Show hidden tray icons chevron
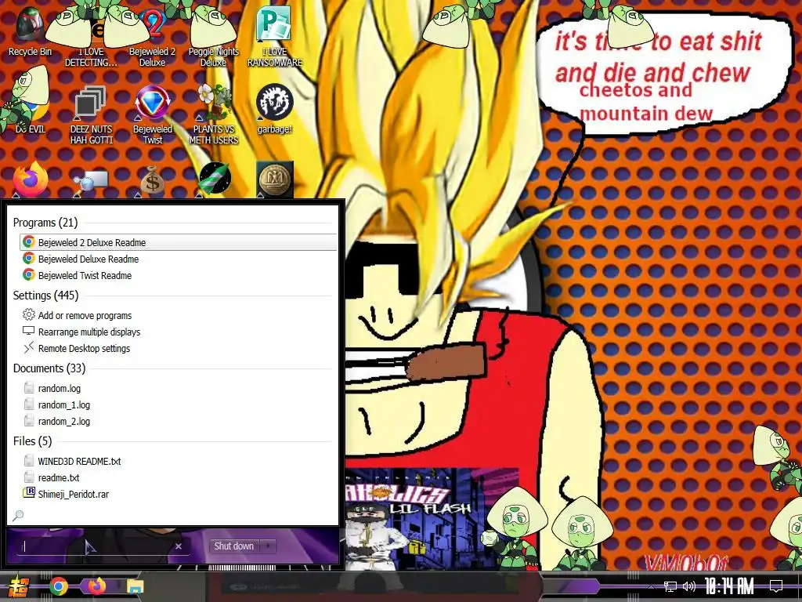The image size is (802, 602). (x=651, y=586)
